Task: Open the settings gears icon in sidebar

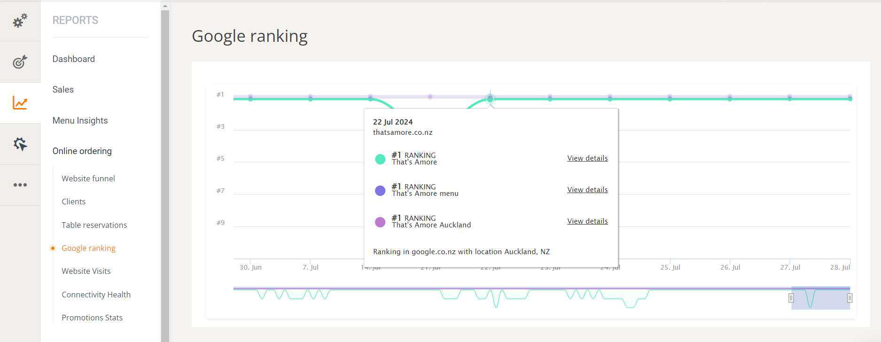Action: pyautogui.click(x=20, y=21)
